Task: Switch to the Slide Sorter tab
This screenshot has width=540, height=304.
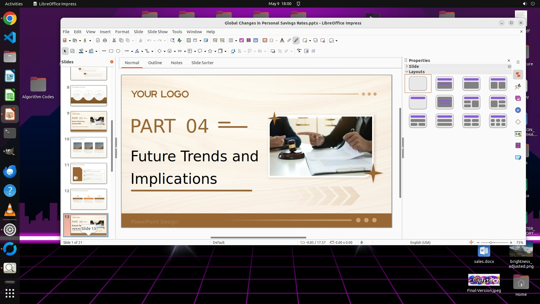Action: pyautogui.click(x=202, y=63)
